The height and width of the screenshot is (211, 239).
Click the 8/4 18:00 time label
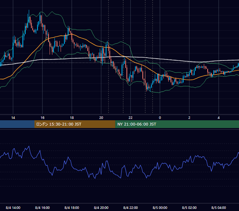tap(72, 207)
